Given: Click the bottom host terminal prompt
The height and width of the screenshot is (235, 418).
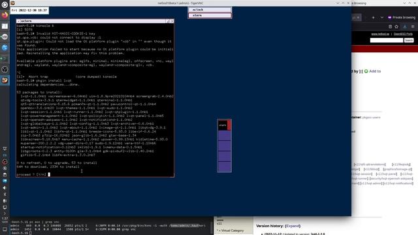Looking at the screenshot, I should click(21, 233).
